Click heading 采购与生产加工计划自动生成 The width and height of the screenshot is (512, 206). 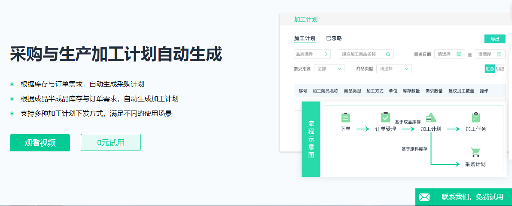pyautogui.click(x=116, y=54)
